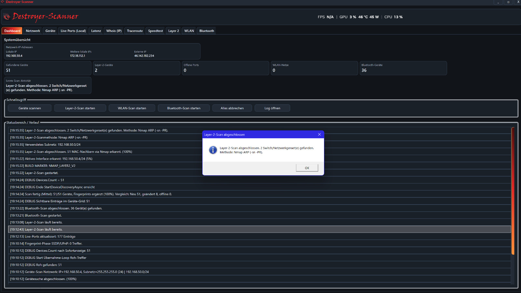
Task: Click the WLAN-Netze count card
Action: coord(315,68)
